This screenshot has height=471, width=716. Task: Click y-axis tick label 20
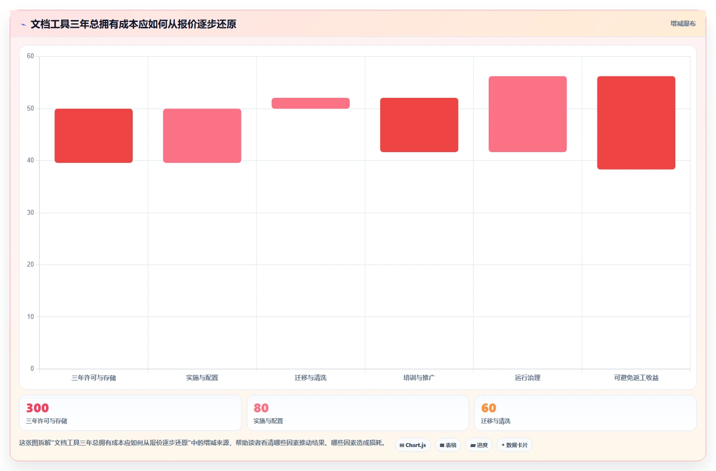coord(30,265)
